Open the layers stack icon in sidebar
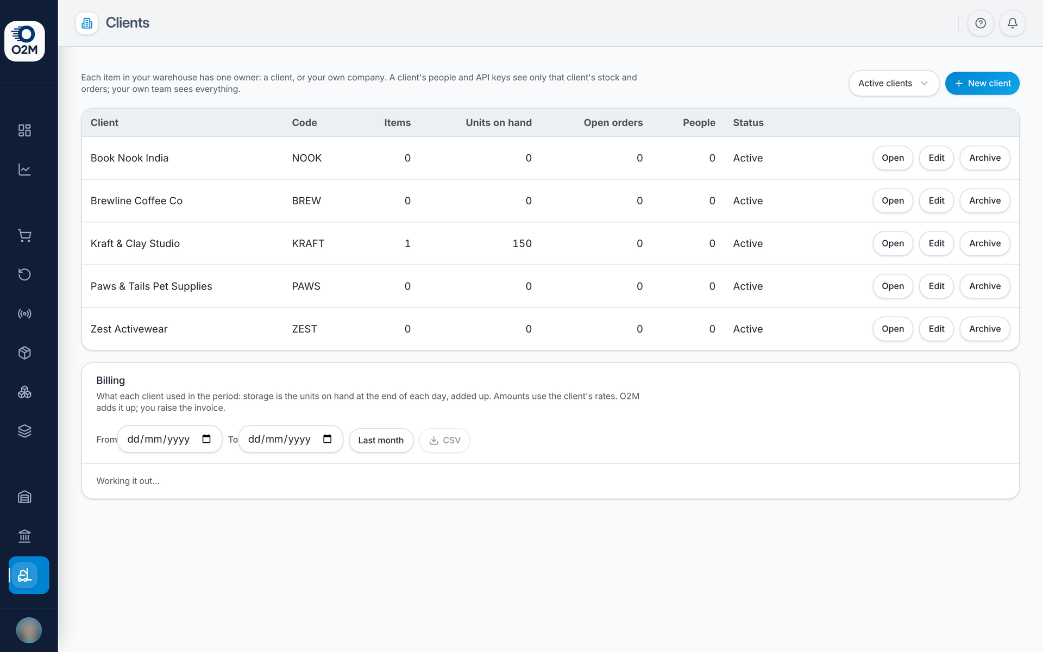The image size is (1043, 652). [x=24, y=431]
